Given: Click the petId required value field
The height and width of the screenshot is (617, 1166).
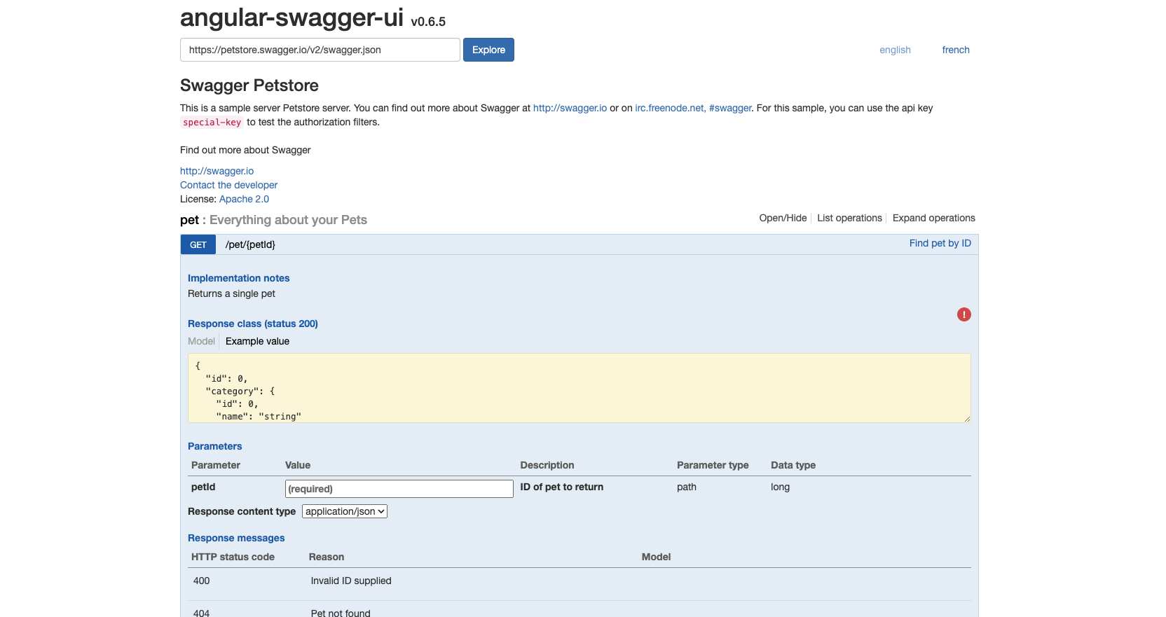Looking at the screenshot, I should point(399,489).
